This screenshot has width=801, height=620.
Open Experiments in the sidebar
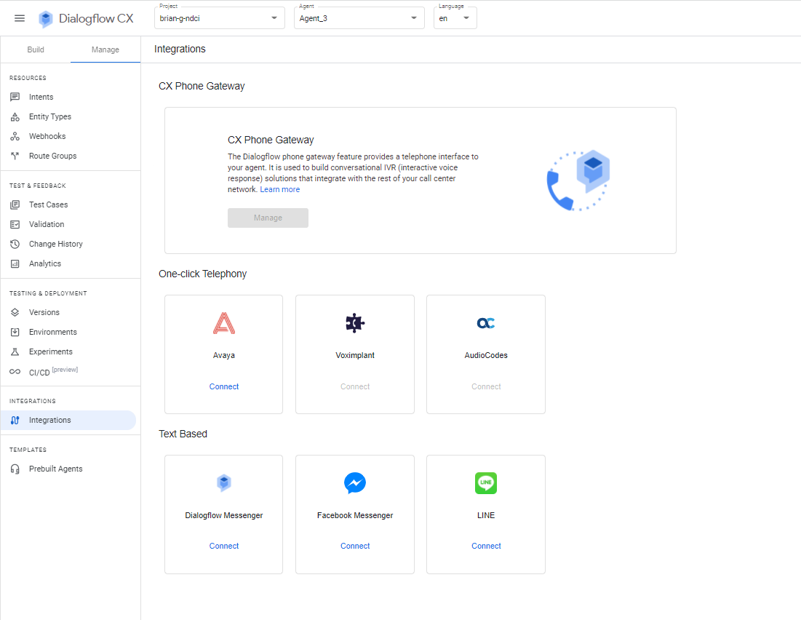[70, 351]
